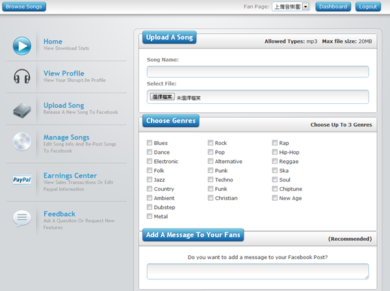This screenshot has width=390, height=291.
Task: Click the speech bubble Feedback icon
Action: click(x=22, y=218)
